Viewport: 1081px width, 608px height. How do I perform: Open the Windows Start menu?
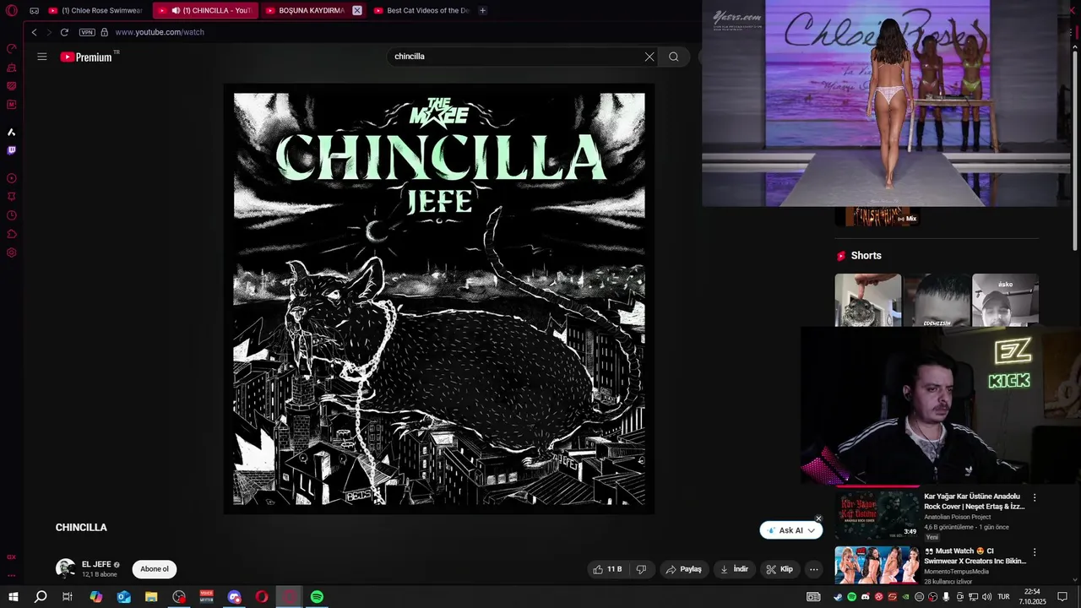pos(14,597)
